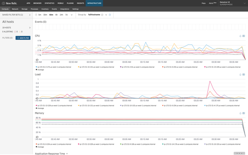
Task: Open the MOBILE product tab
Action: point(60,3)
